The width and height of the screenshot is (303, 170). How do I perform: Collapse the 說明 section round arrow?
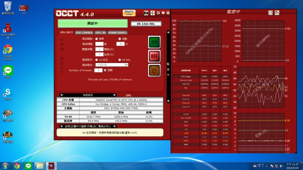(114, 126)
